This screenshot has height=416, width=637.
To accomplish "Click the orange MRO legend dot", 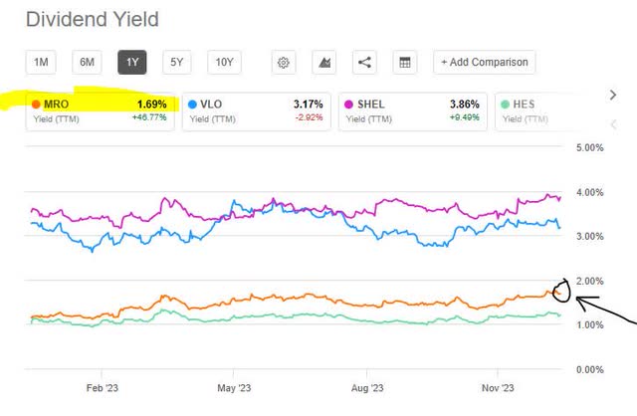I will tap(37, 103).
